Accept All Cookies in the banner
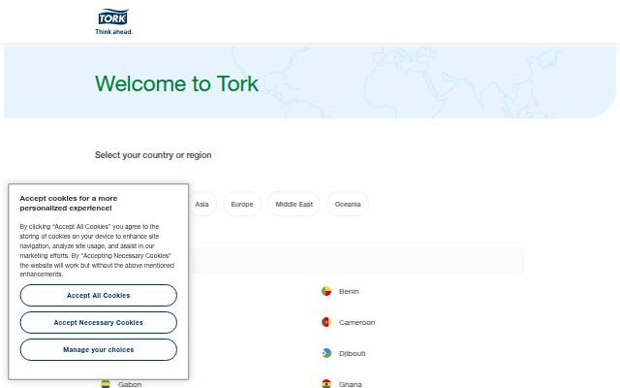Screen dimensions: 620x388 pyautogui.click(x=99, y=295)
